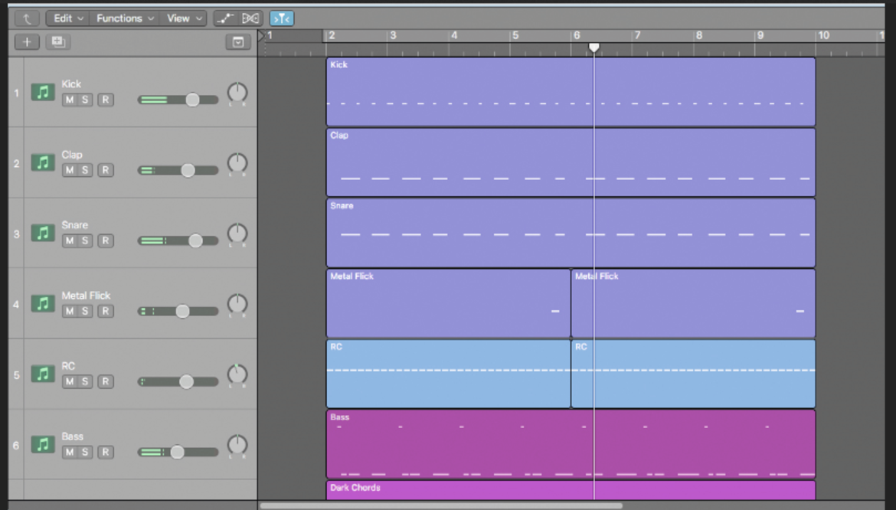The height and width of the screenshot is (510, 896).
Task: Click the Bass track instrument icon
Action: tap(43, 444)
